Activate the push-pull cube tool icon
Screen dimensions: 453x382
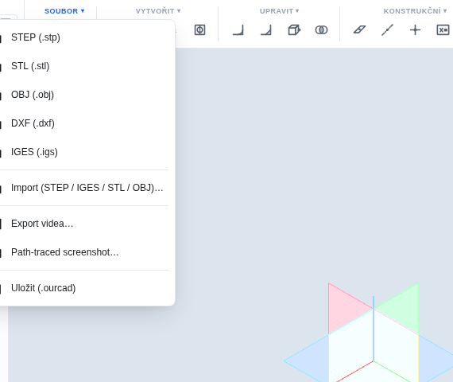[x=294, y=29]
